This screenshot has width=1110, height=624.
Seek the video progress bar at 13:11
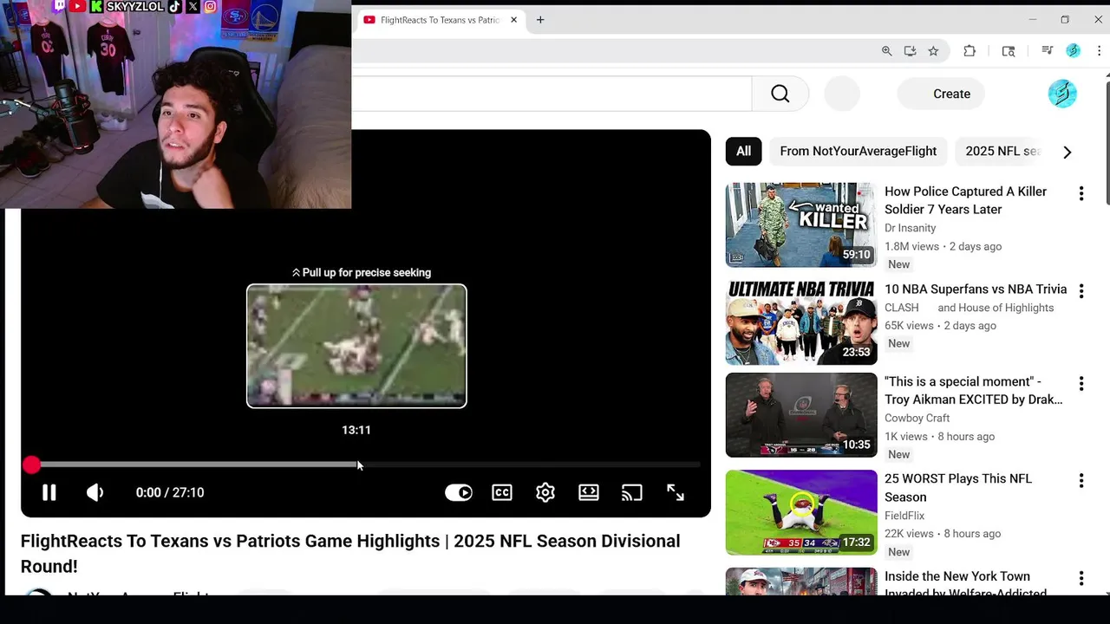[356, 465]
